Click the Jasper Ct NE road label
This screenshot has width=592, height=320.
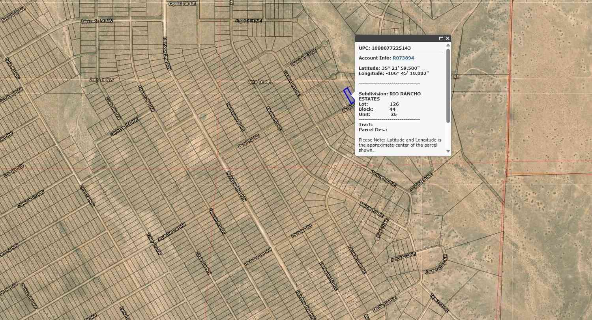403,258
